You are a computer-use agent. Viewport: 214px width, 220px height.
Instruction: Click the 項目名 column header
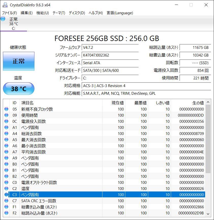click(x=61, y=103)
